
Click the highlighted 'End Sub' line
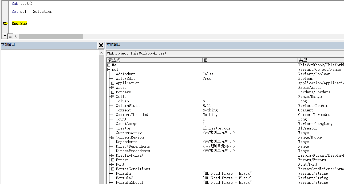point(19,23)
